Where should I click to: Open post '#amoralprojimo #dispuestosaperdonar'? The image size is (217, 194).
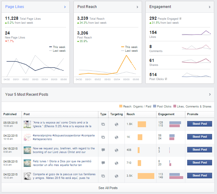pyautogui.click(x=64, y=137)
